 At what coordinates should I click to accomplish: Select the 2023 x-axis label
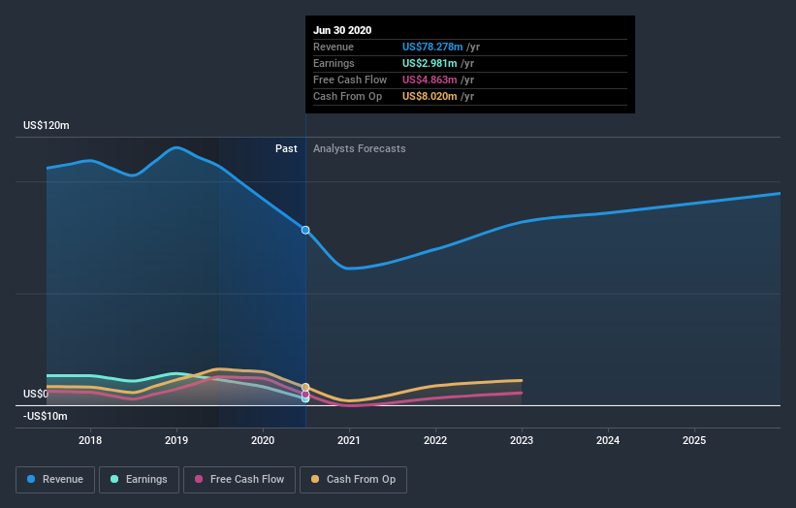coord(522,440)
